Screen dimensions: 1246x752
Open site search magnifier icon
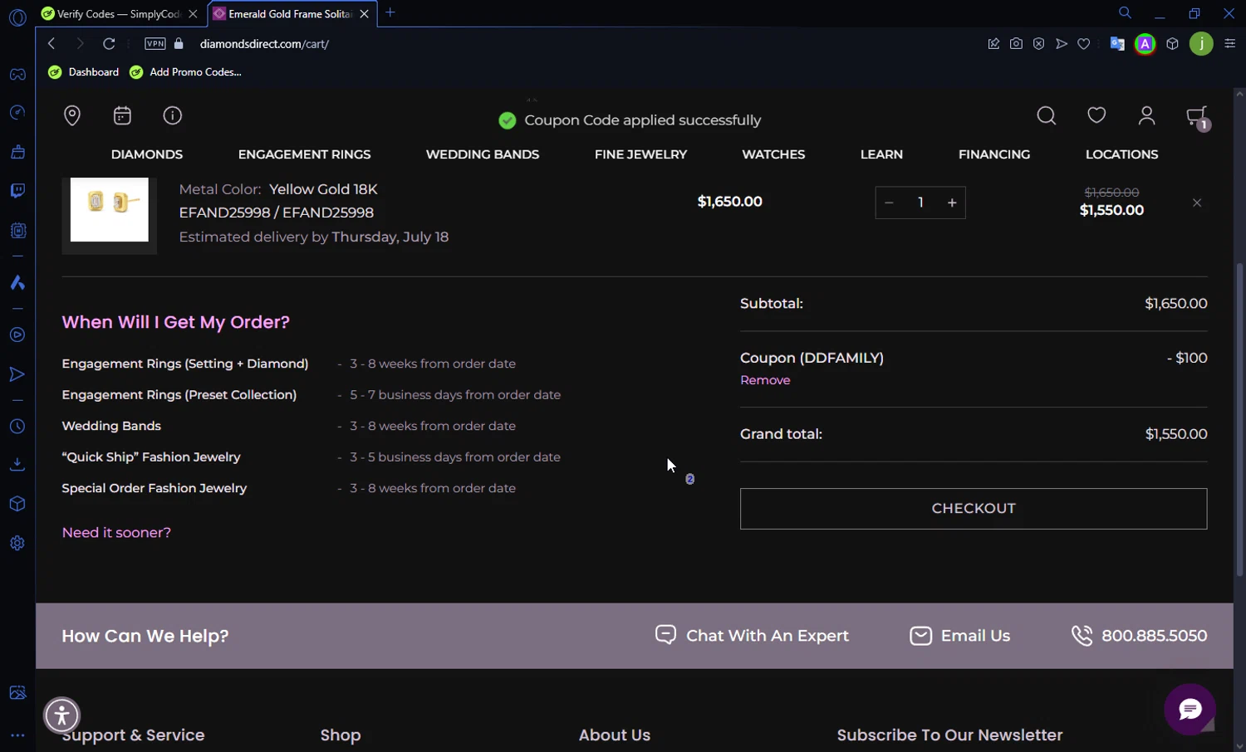1047,115
